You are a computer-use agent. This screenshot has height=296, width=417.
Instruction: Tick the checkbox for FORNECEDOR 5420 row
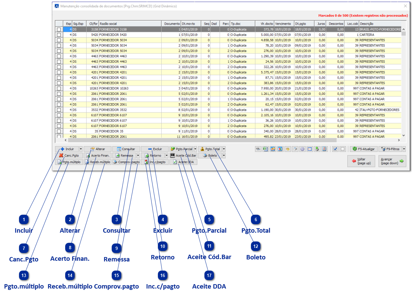point(59,35)
